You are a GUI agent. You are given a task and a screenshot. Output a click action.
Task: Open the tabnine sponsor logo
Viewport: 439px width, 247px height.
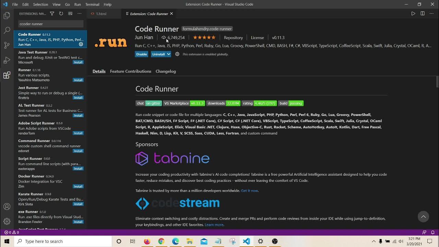173,158
